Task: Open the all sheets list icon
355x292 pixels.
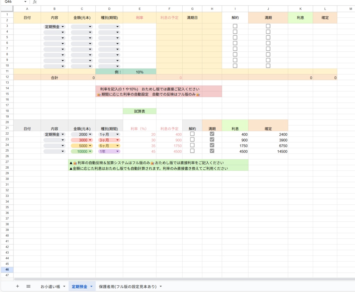Action: [x=29, y=286]
